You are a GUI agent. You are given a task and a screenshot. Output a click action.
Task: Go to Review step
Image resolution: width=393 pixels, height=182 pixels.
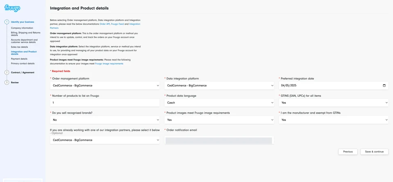click(15, 82)
